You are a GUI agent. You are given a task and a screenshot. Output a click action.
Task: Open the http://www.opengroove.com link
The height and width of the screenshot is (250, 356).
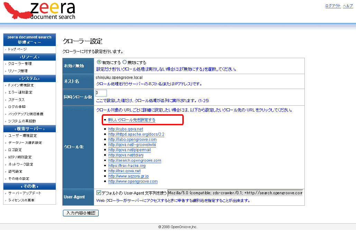pos(133,181)
